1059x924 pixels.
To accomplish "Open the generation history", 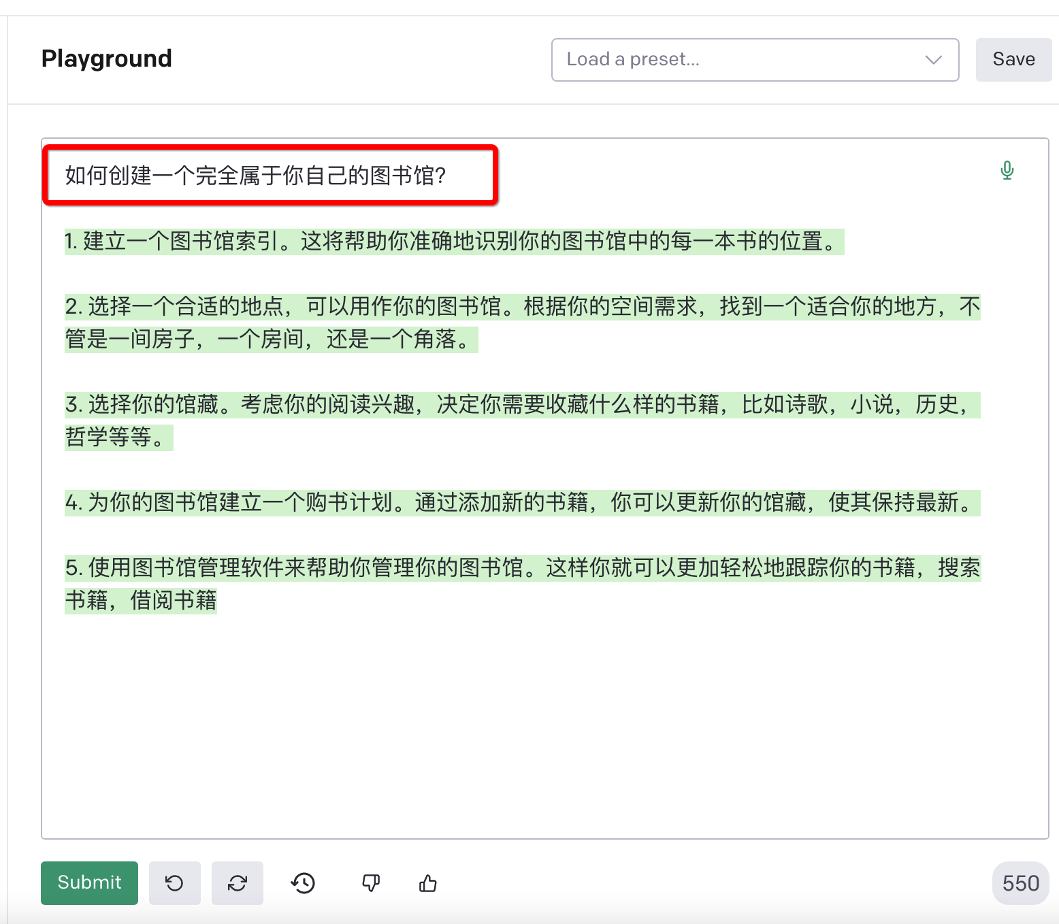I will 303,882.
